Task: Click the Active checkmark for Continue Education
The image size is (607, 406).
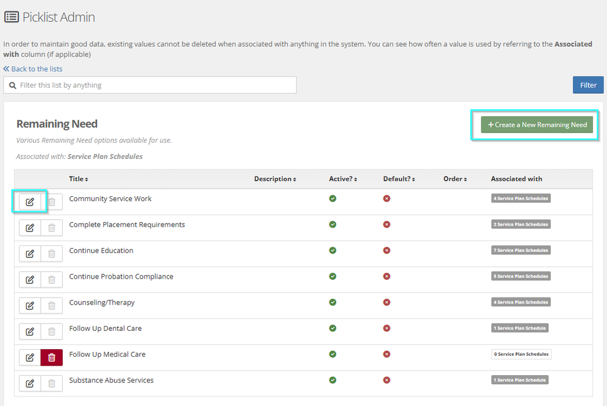Action: coord(333,250)
